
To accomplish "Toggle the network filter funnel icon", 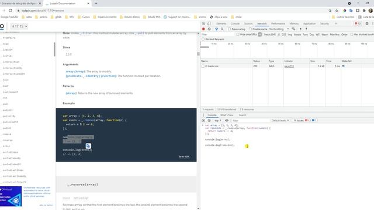I will tap(217, 29).
